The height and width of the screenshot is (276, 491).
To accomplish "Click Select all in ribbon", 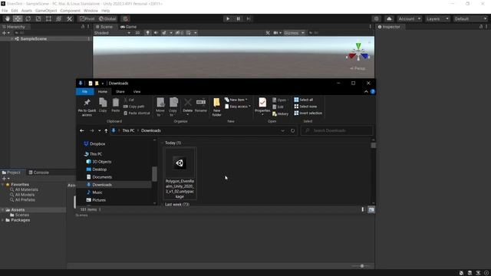I will tap(303, 100).
